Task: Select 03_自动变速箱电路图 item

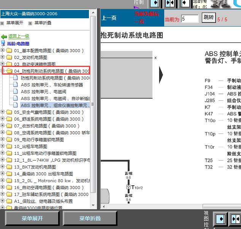Action: [35, 64]
